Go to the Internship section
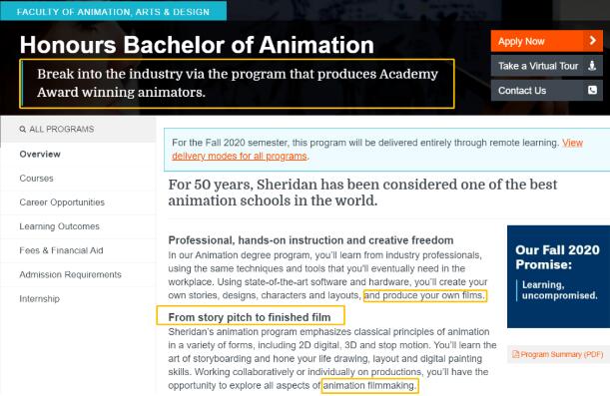Image resolution: width=610 pixels, height=396 pixels. point(78,299)
